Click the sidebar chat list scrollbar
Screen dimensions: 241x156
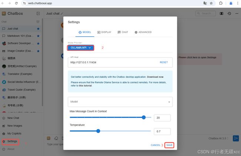42,62
